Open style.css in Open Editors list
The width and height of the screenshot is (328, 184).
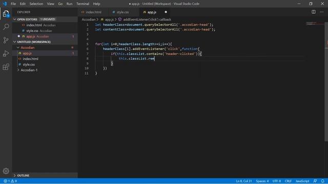click(45, 31)
